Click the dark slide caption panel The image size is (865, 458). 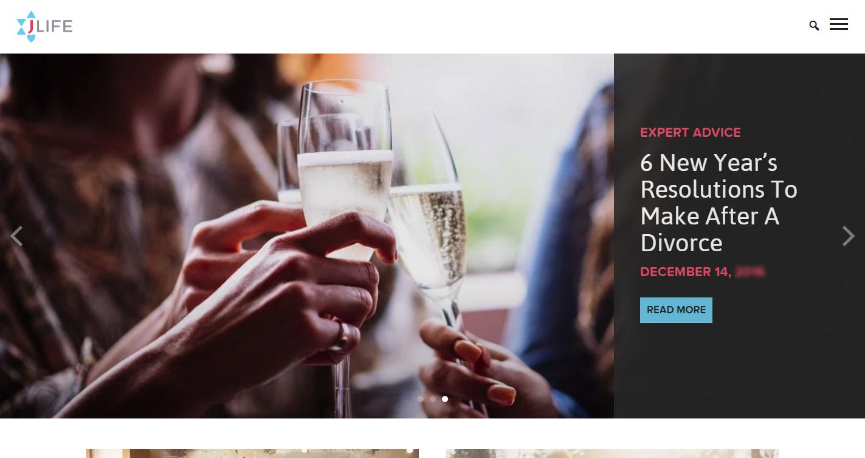click(739, 236)
